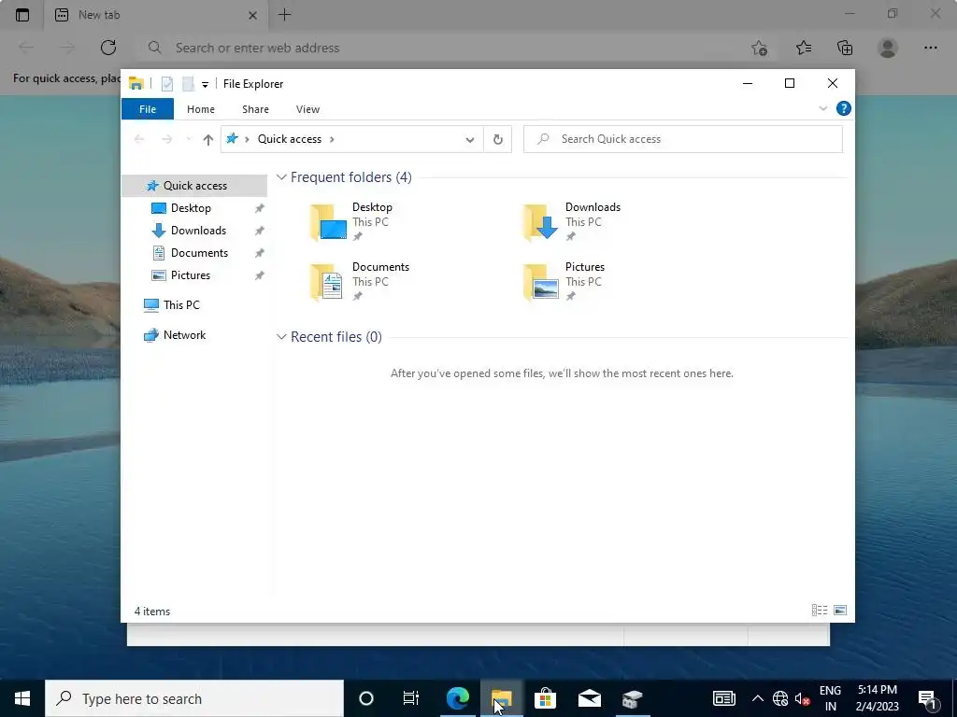Open Microsoft Store from the taskbar
957x717 pixels.
pos(545,698)
